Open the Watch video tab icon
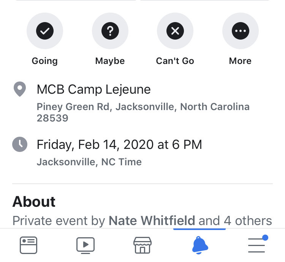The image size is (285, 262). (85, 245)
